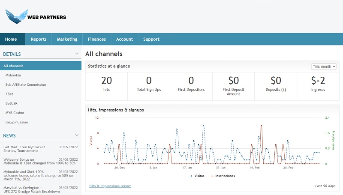Collapse the NEWS section chevron

point(77,135)
